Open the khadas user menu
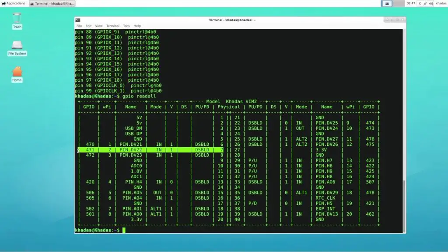This screenshot has width=448, height=252. pos(441,3)
